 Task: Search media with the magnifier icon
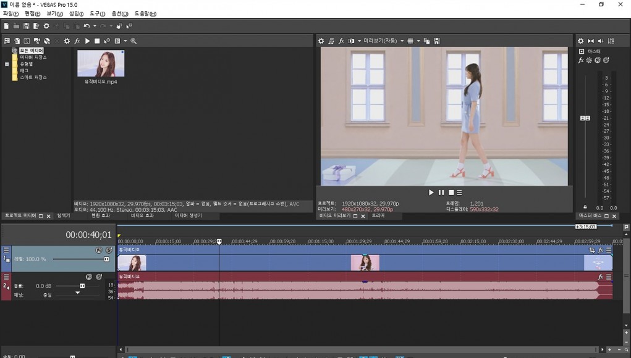click(133, 41)
